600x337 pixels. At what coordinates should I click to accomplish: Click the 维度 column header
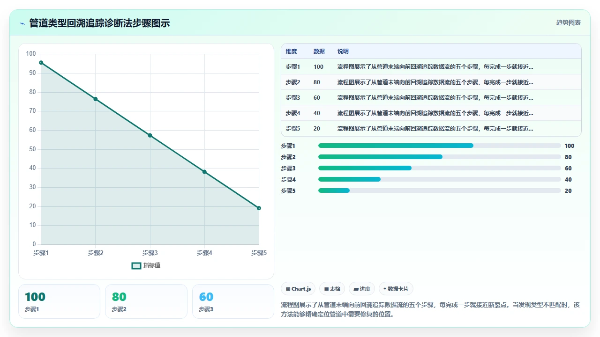(292, 51)
